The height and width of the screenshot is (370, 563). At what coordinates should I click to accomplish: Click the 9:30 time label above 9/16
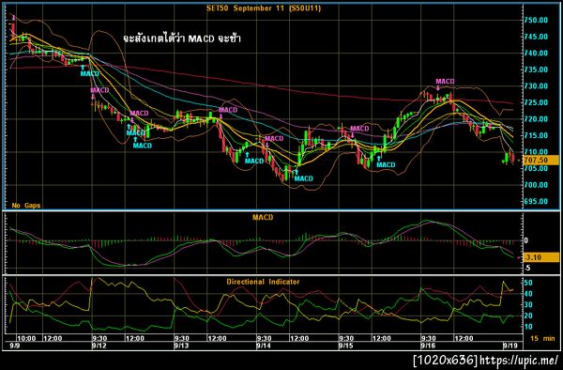[429, 338]
